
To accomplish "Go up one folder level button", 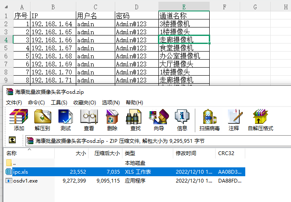I will (x=12, y=140).
